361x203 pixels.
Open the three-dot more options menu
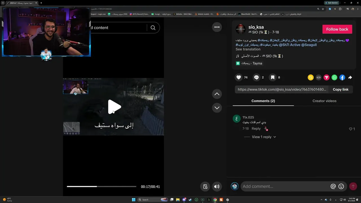(x=217, y=27)
